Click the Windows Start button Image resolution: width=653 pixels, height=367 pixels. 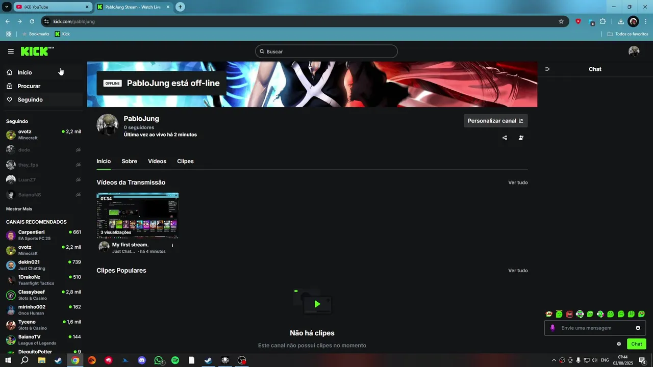tap(8, 360)
